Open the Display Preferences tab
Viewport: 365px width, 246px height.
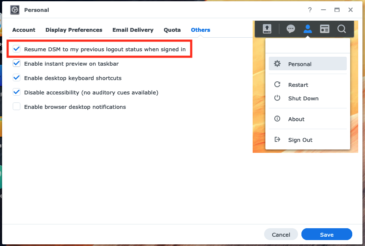point(74,30)
